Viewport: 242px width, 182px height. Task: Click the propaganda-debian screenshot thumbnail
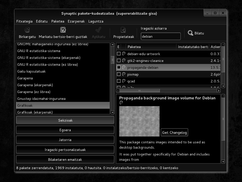139,121
